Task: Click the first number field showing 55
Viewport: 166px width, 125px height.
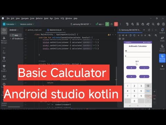Action: coord(138,51)
